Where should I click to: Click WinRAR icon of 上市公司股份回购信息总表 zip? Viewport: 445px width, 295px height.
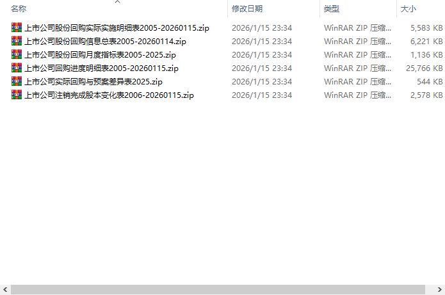(x=17, y=41)
